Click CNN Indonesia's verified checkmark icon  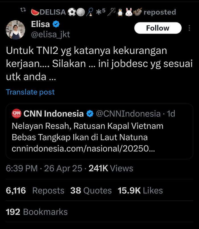[90, 113]
